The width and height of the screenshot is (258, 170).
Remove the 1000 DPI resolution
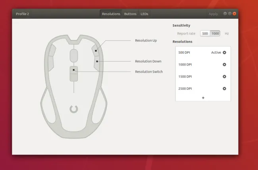click(224, 64)
